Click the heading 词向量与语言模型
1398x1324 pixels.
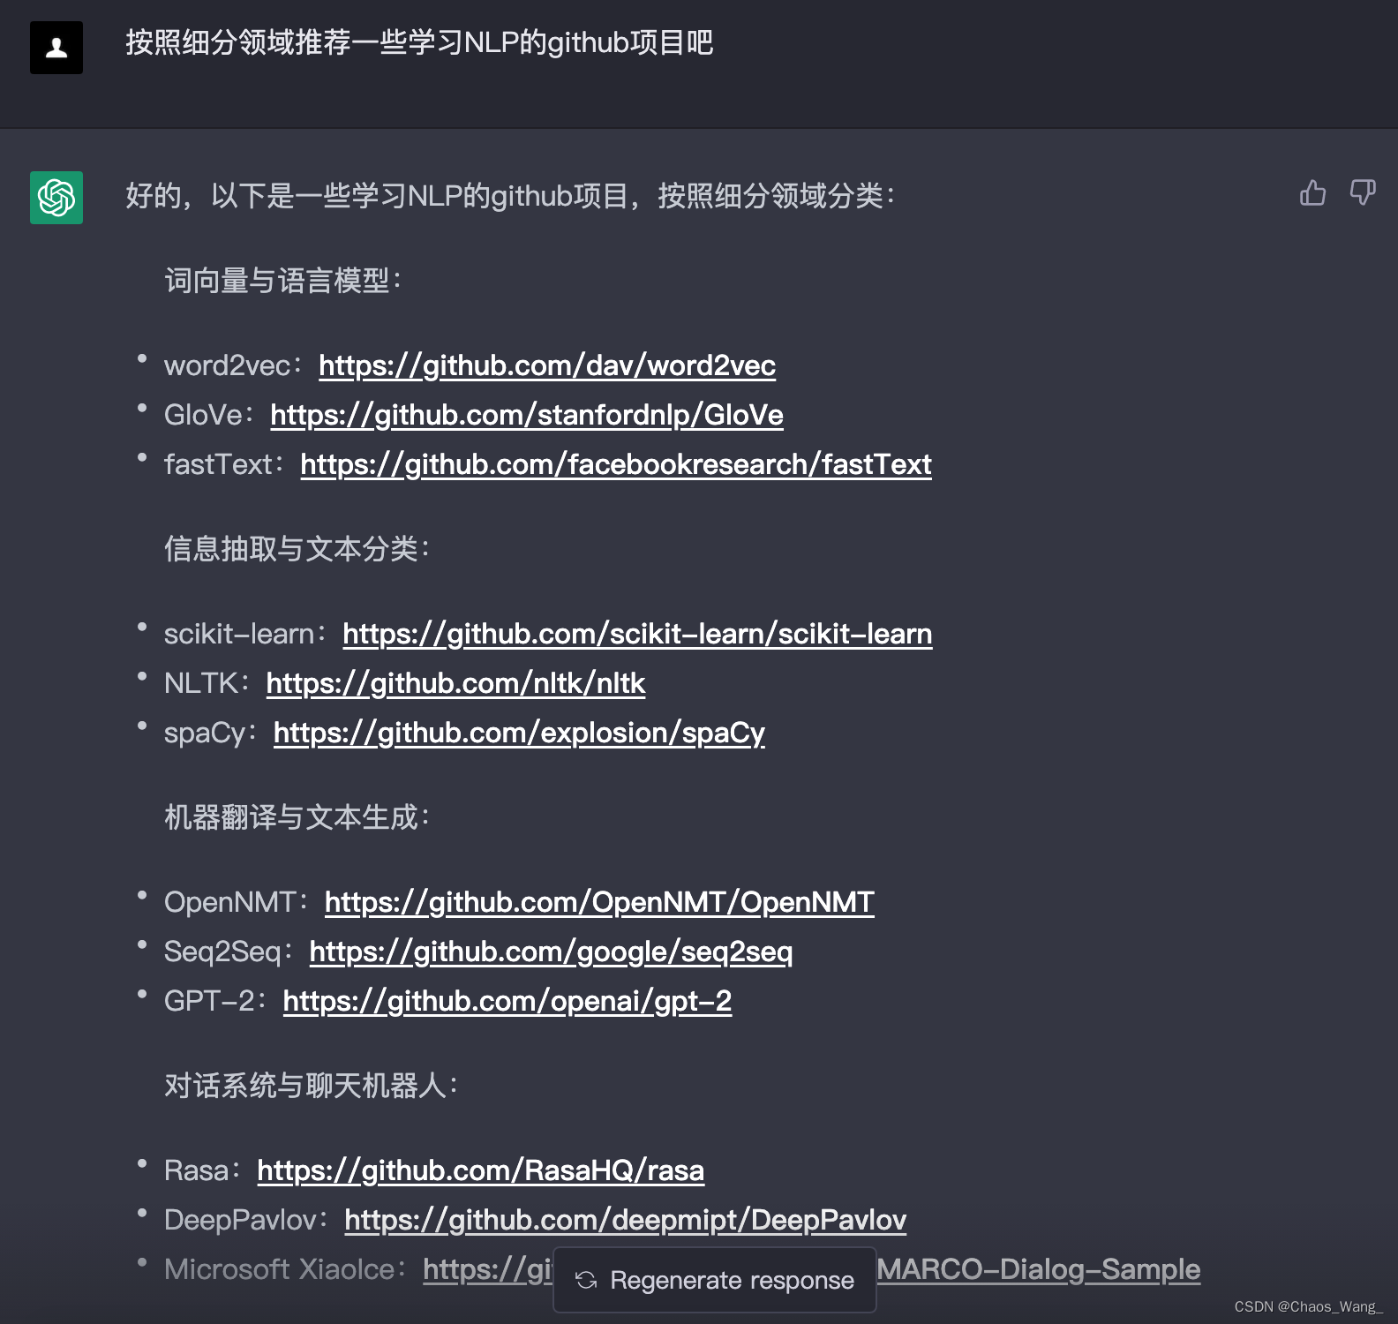[283, 281]
